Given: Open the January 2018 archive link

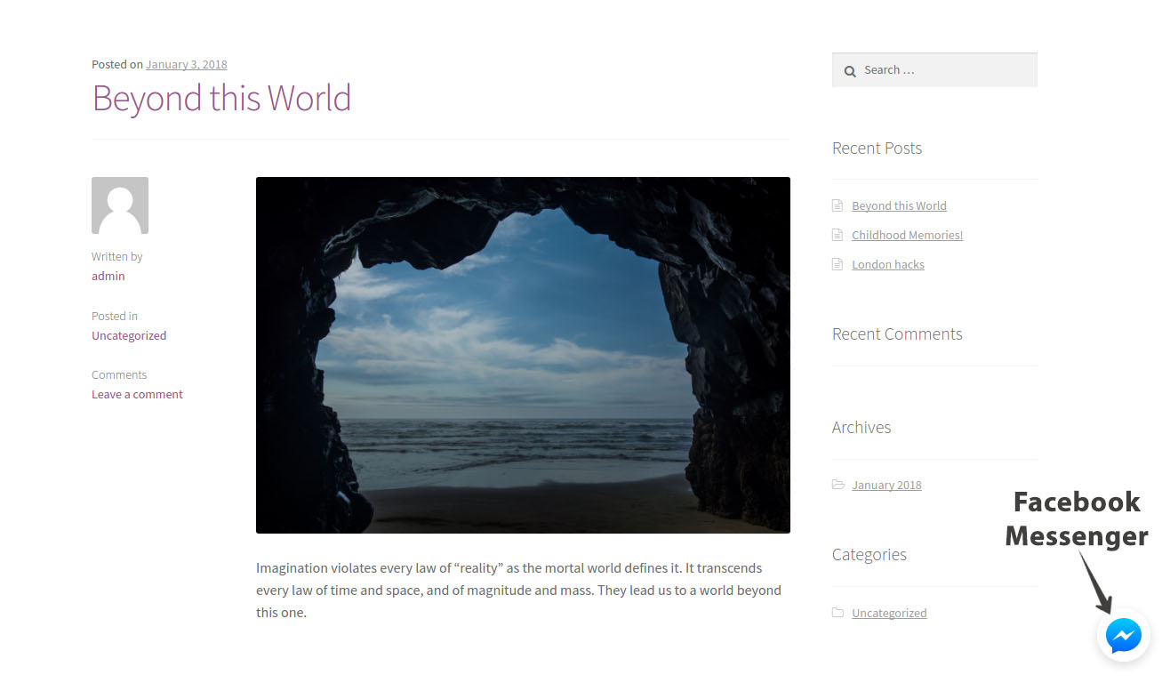Looking at the screenshot, I should [886, 485].
